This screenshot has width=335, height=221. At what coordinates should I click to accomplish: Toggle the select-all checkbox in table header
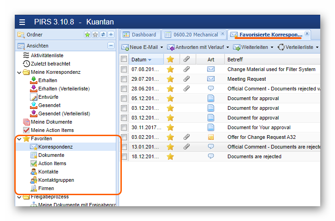pyautogui.click(x=124, y=59)
